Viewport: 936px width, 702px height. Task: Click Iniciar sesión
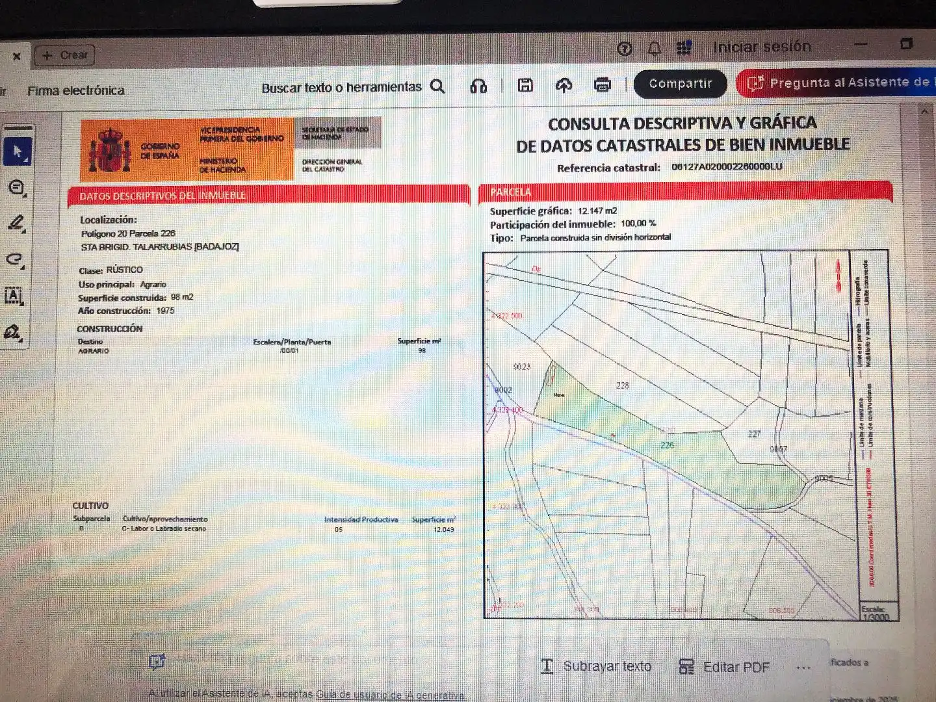pyautogui.click(x=762, y=47)
